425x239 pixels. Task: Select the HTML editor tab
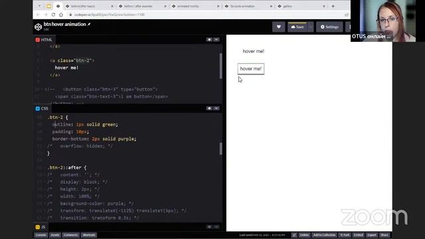tap(44, 40)
